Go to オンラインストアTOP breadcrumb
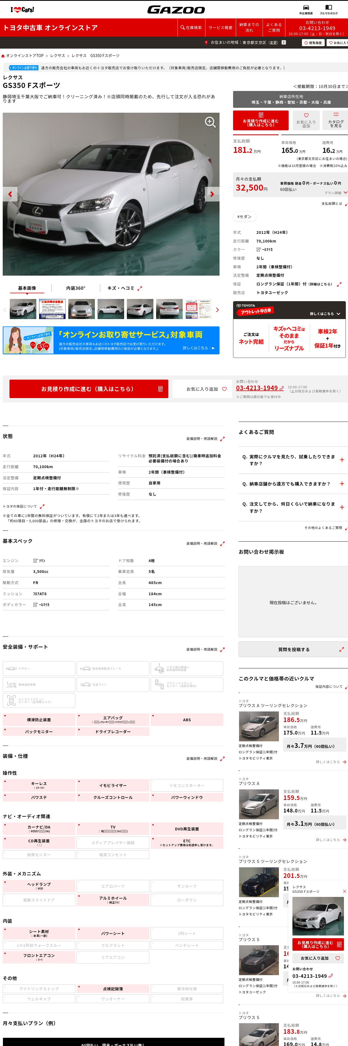 point(24,56)
